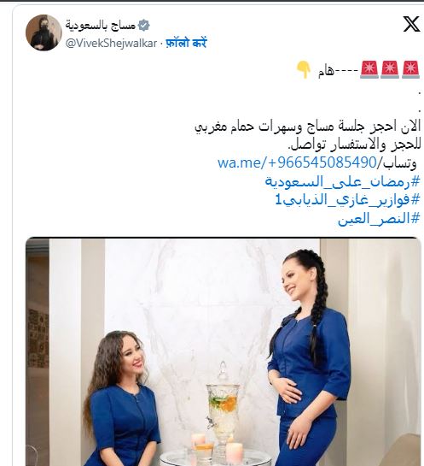This screenshot has height=466, width=424.
Task: Open hashtag #النصر_العين
Action: (379, 219)
